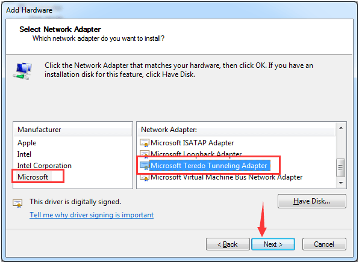Click the adapter list scrollbar thumb
Screen dimensions: 359x263
pyautogui.click(x=341, y=168)
